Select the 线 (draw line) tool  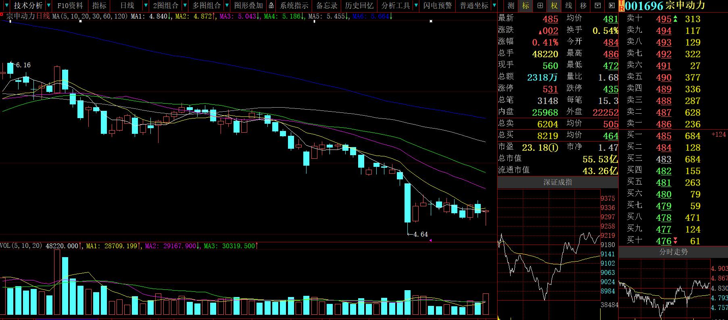(x=568, y=6)
